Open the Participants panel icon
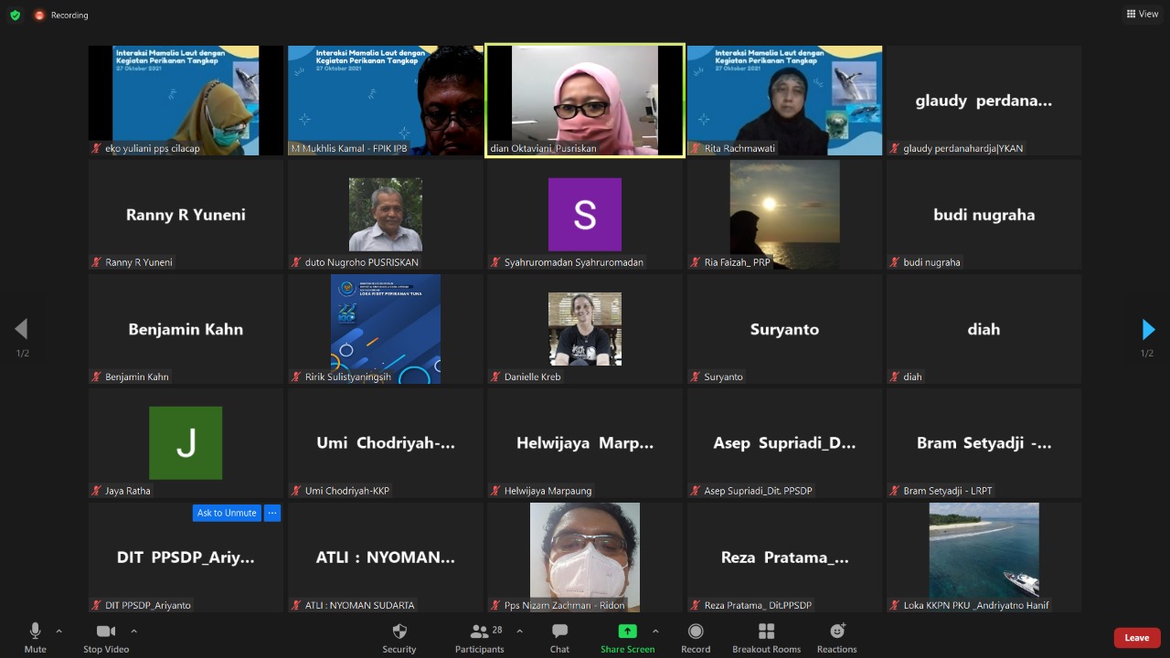The height and width of the screenshot is (658, 1170). click(x=480, y=631)
